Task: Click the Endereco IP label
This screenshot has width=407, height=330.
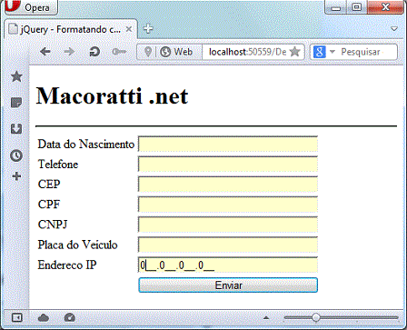Action: pyautogui.click(x=67, y=265)
